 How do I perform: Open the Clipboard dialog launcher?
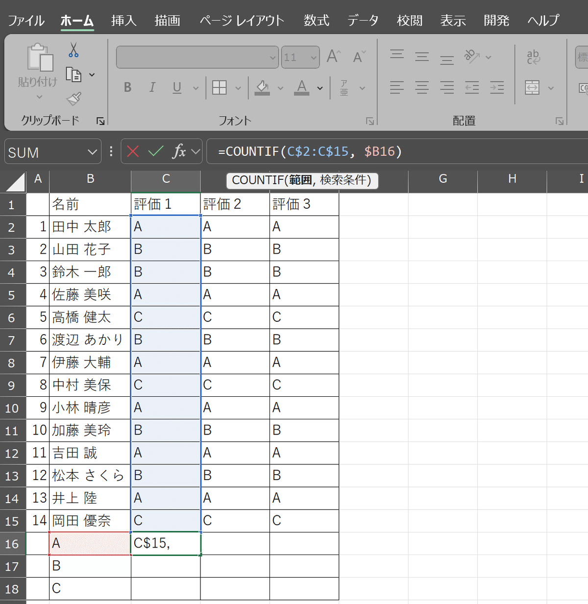100,121
